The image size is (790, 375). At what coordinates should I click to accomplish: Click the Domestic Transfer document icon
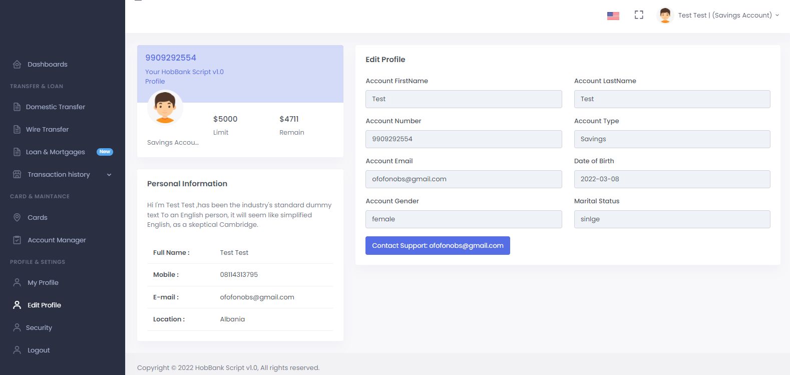tap(17, 107)
